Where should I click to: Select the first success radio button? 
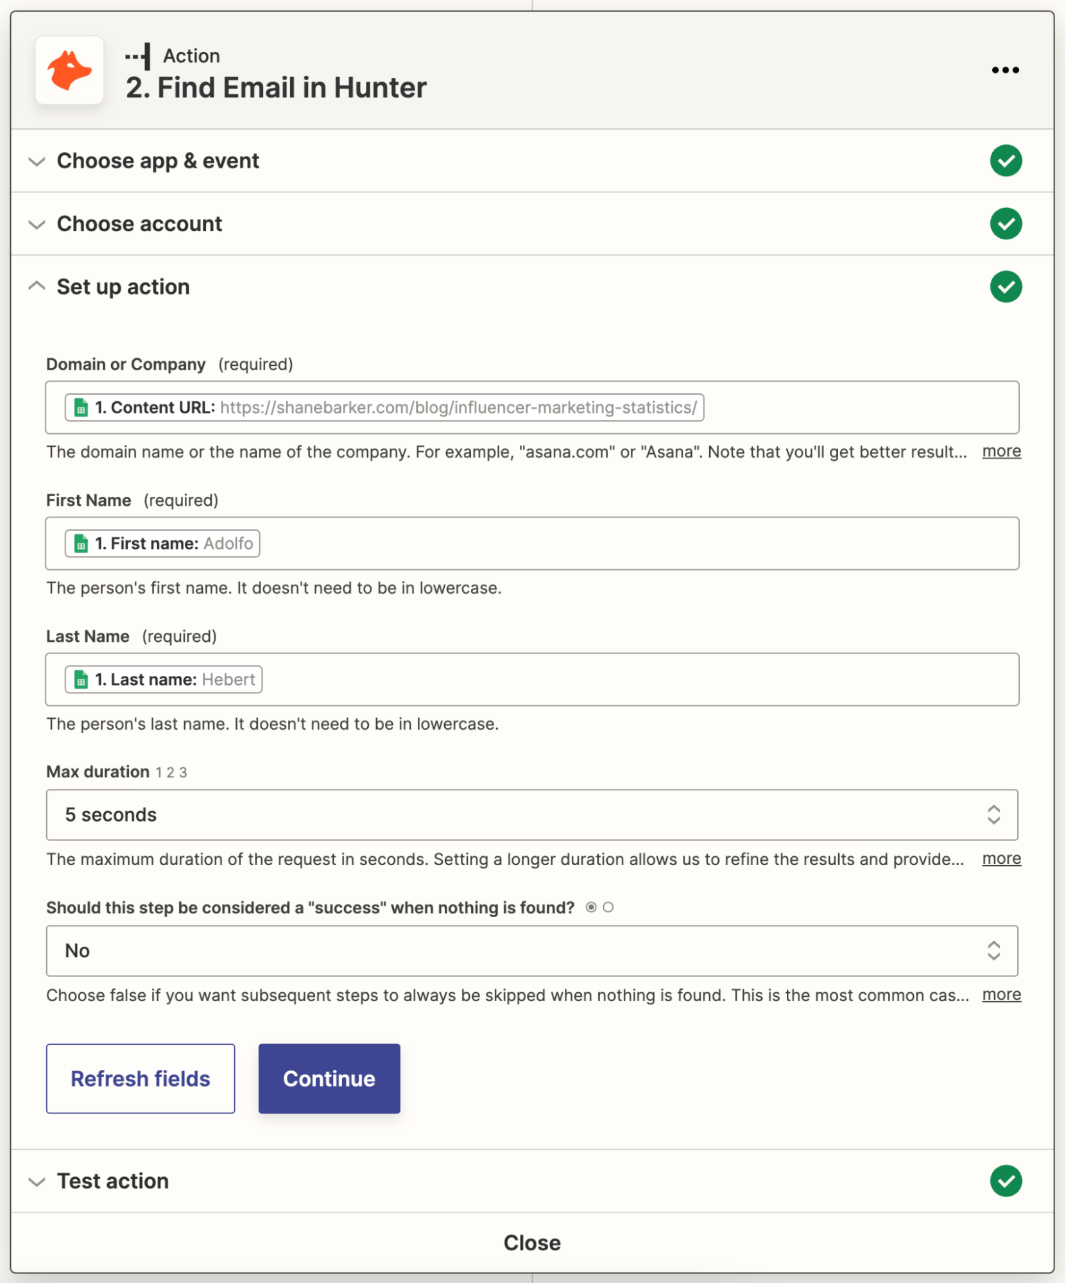point(591,907)
